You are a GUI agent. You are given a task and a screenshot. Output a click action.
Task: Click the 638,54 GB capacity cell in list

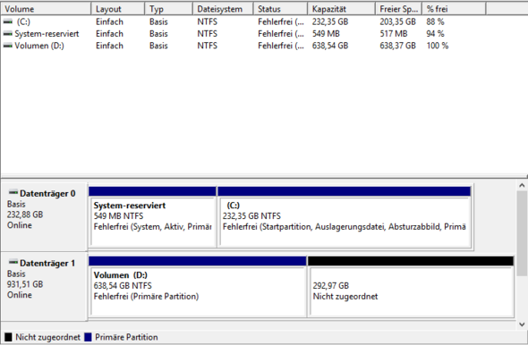pyautogui.click(x=330, y=46)
